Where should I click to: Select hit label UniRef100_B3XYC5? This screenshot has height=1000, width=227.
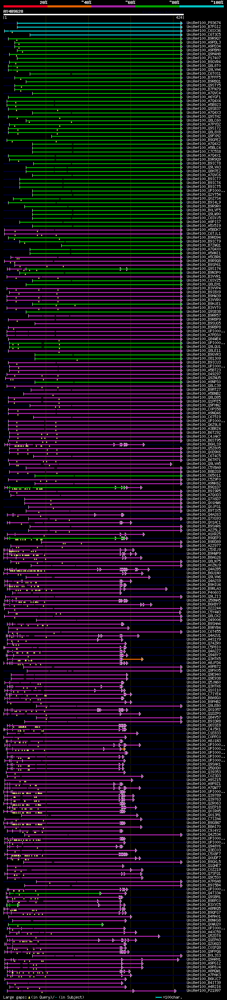tap(203, 905)
